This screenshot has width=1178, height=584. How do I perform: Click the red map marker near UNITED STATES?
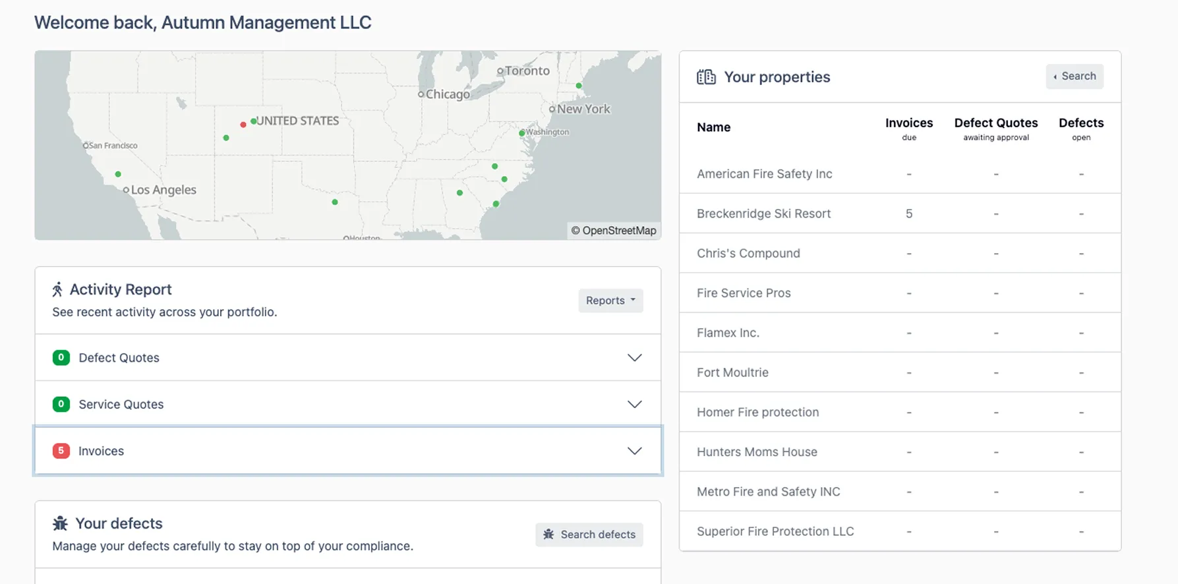(243, 125)
